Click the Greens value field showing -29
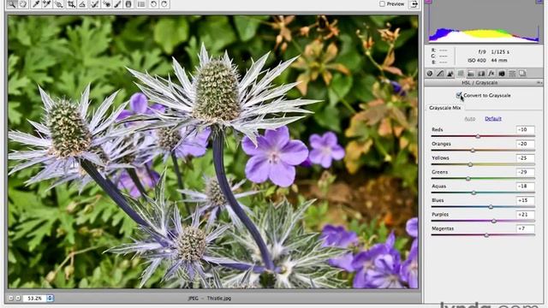 click(x=525, y=172)
